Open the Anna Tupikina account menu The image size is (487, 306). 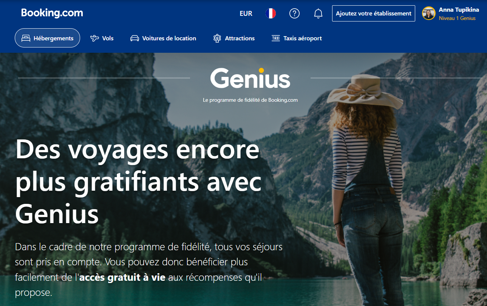coord(459,10)
